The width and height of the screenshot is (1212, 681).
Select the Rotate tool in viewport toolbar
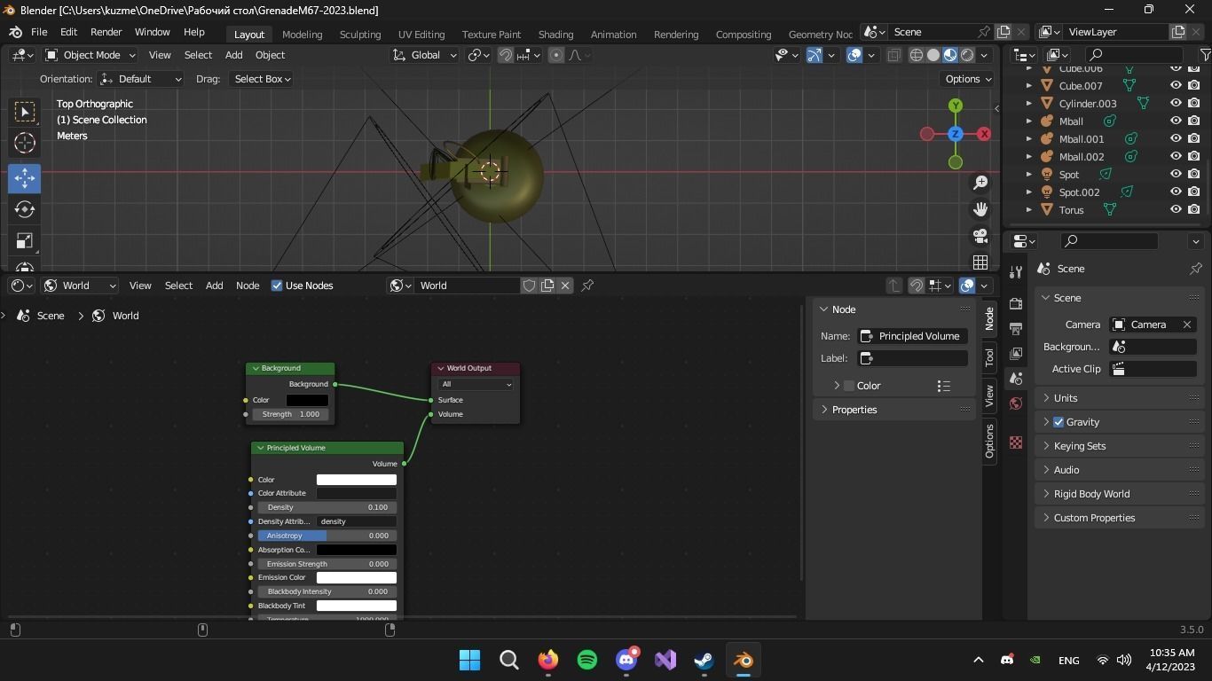pyautogui.click(x=25, y=209)
